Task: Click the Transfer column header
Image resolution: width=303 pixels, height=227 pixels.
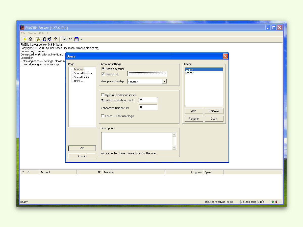Action: click(134, 172)
